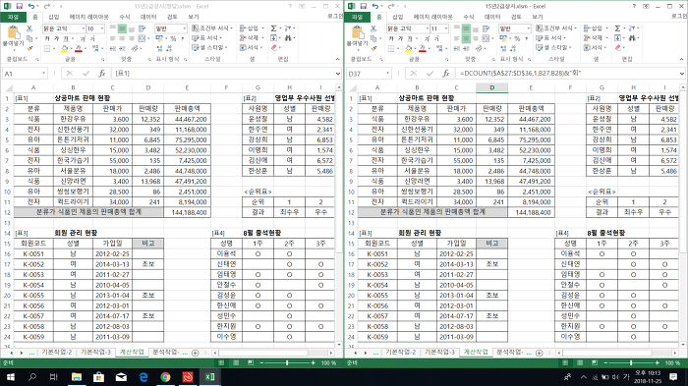Click zoom slider in left window status bar
The width and height of the screenshot is (688, 386).
(x=287, y=362)
